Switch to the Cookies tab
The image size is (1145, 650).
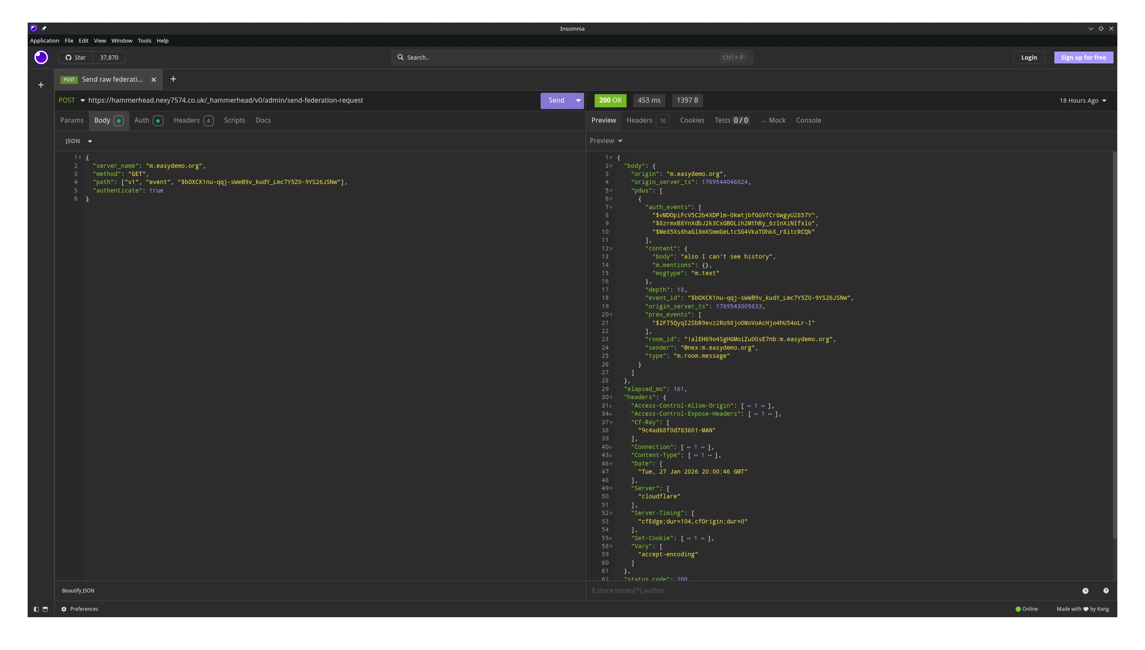(x=692, y=120)
